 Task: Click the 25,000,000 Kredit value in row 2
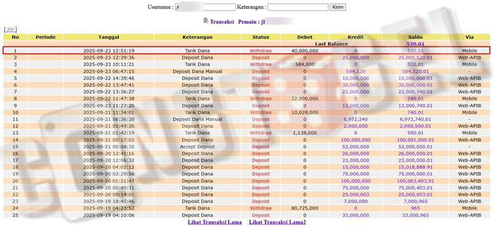tap(356, 57)
